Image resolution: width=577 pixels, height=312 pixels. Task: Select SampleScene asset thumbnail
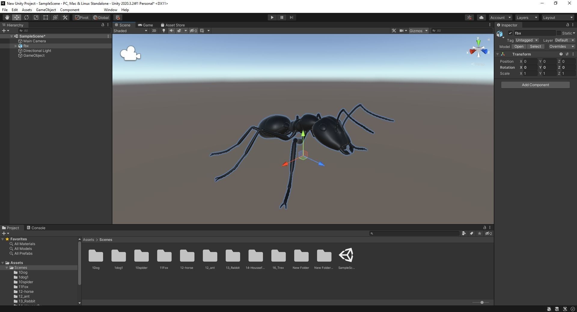(x=346, y=255)
